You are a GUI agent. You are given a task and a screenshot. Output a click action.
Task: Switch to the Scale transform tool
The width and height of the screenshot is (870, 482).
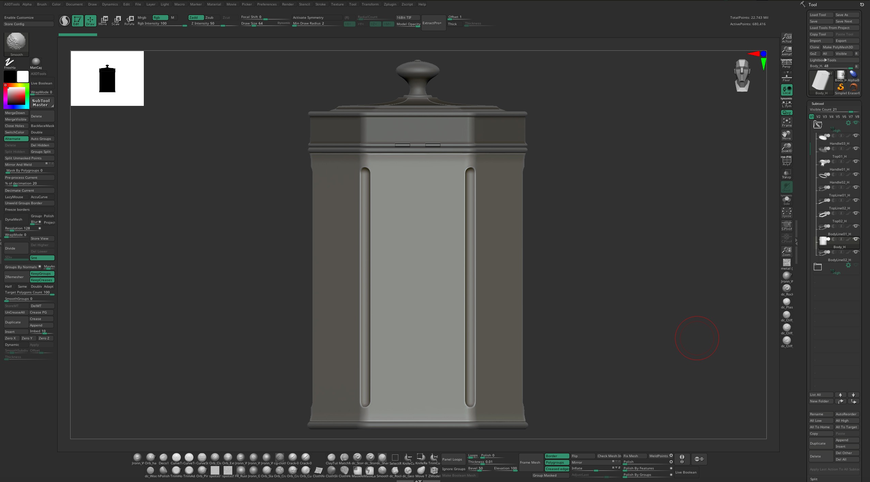[116, 21]
